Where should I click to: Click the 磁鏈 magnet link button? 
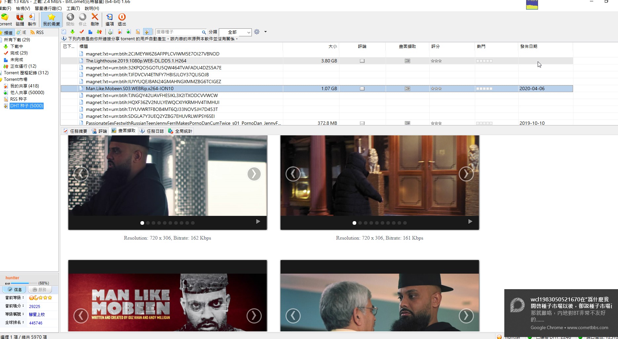[20, 19]
